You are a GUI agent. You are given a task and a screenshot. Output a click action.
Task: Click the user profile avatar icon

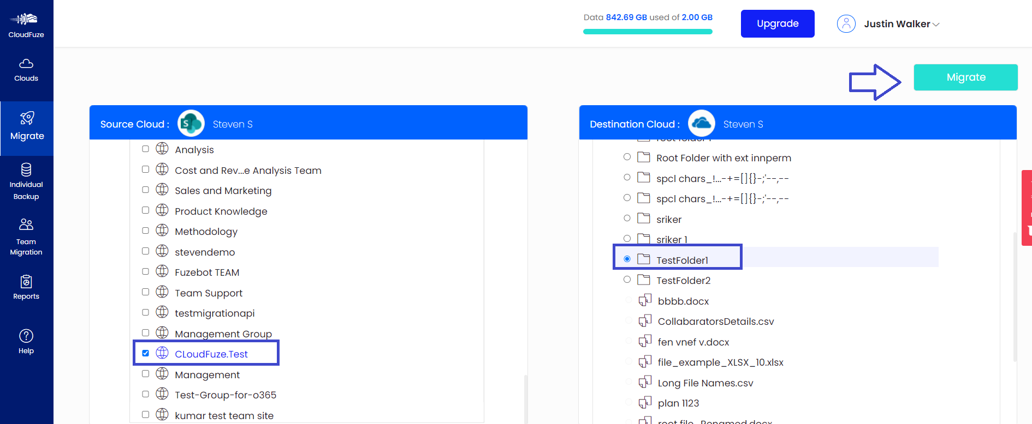[x=846, y=24]
